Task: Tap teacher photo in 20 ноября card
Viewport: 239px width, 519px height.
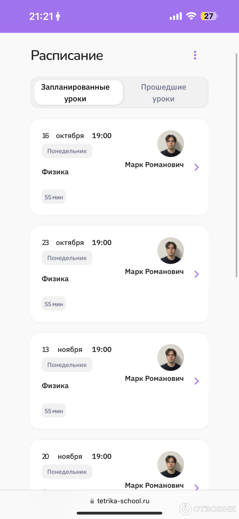Action: click(x=170, y=465)
